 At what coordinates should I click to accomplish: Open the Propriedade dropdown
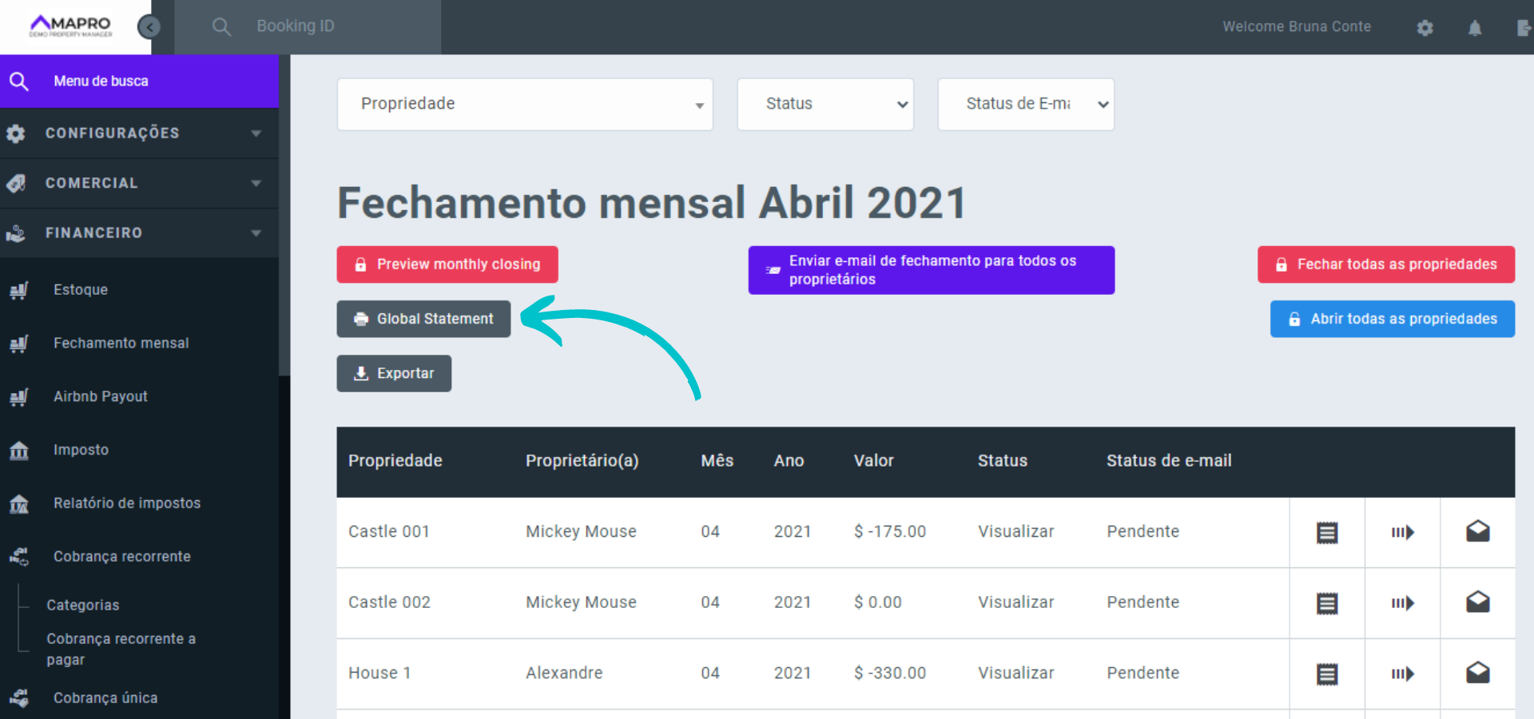[x=524, y=104]
